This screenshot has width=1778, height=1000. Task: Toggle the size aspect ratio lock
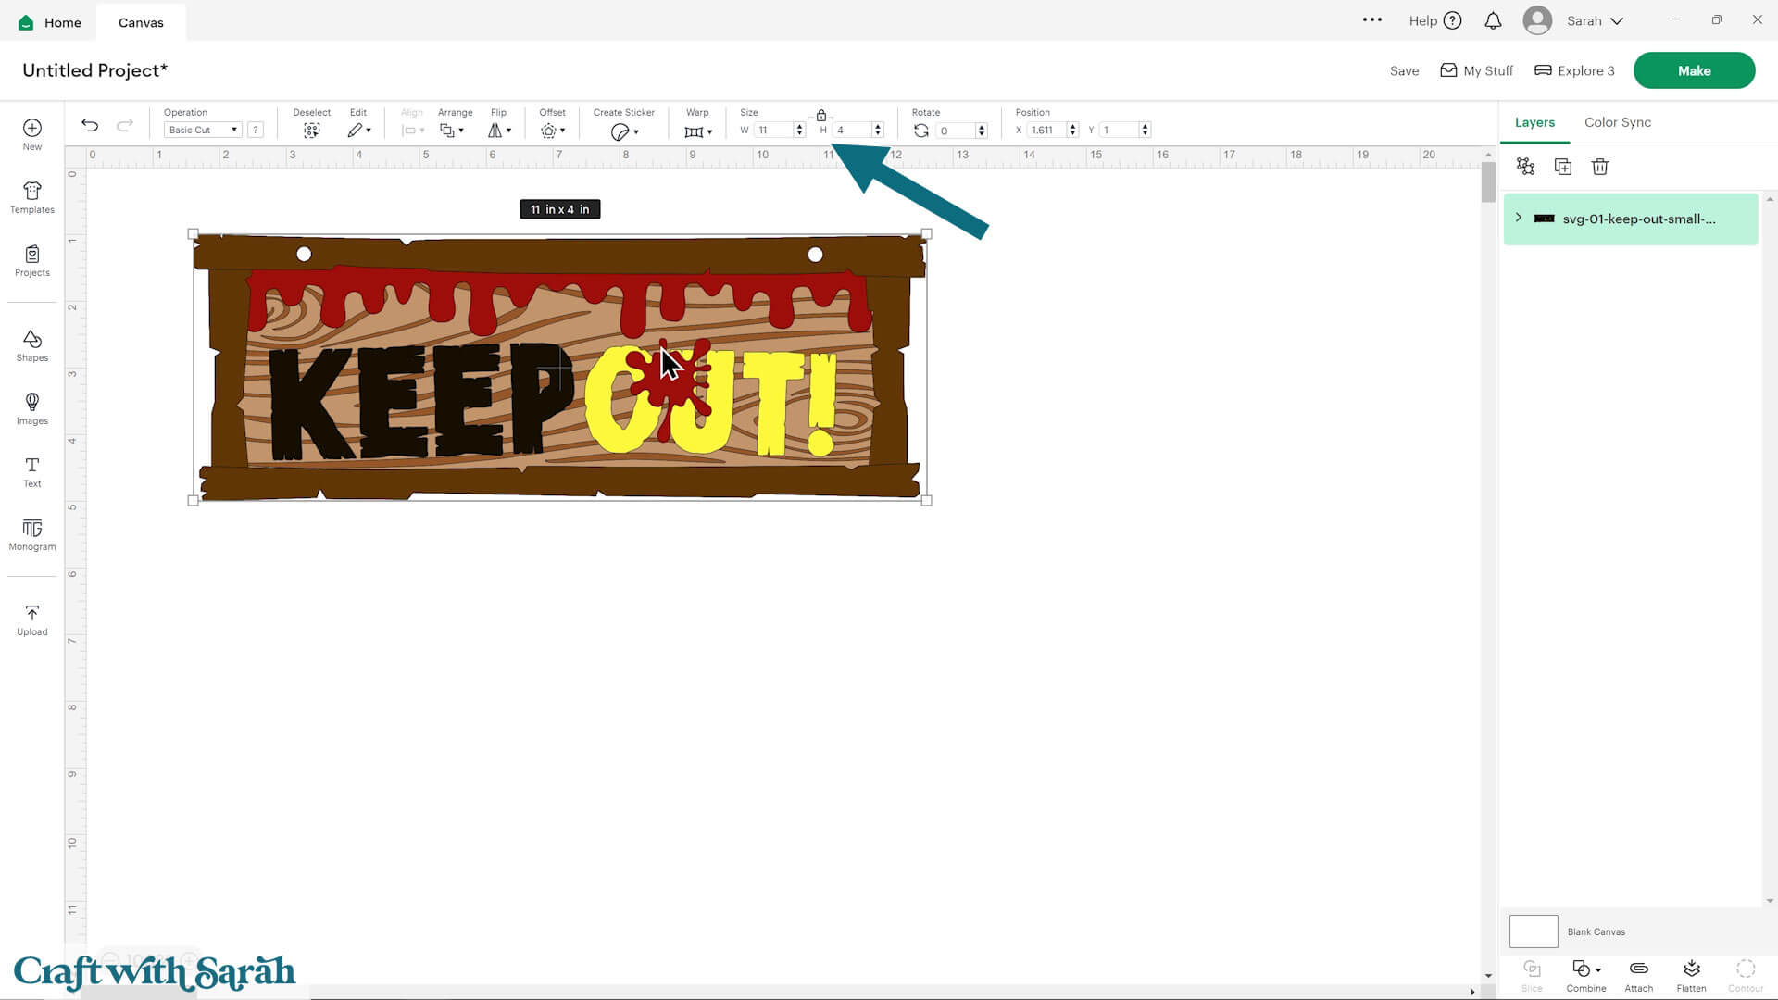[820, 116]
